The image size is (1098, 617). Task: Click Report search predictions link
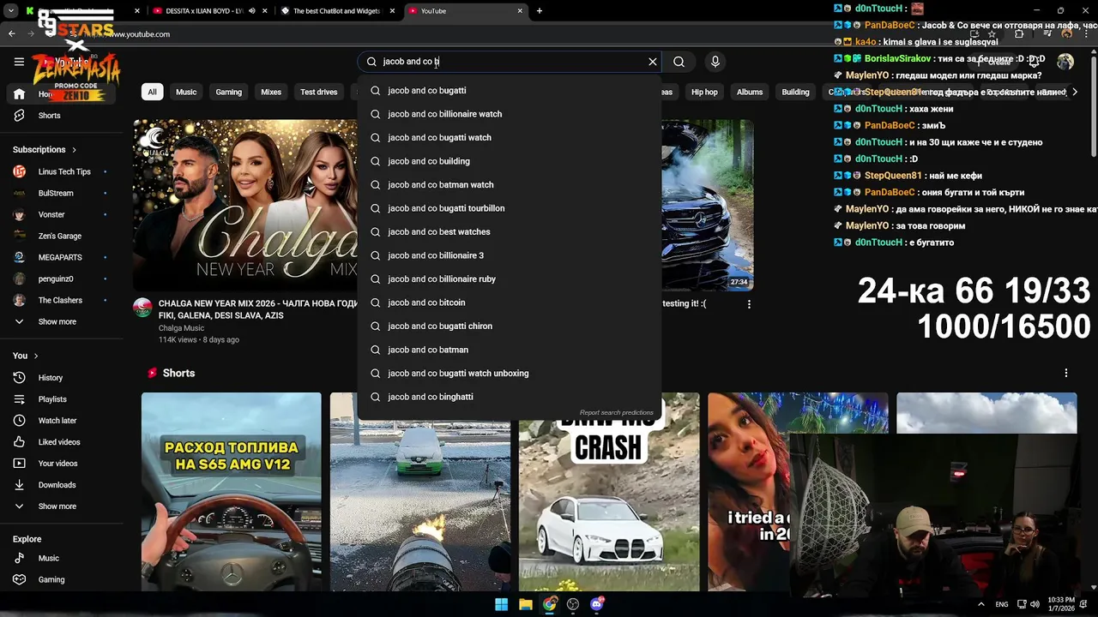616,413
